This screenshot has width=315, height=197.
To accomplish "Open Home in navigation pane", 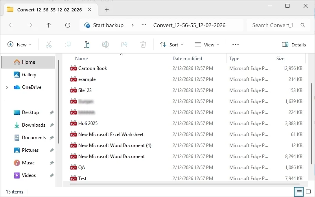I will tap(28, 62).
